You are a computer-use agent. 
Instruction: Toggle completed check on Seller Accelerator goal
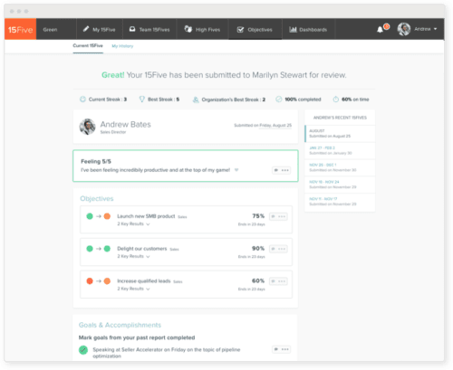point(83,350)
